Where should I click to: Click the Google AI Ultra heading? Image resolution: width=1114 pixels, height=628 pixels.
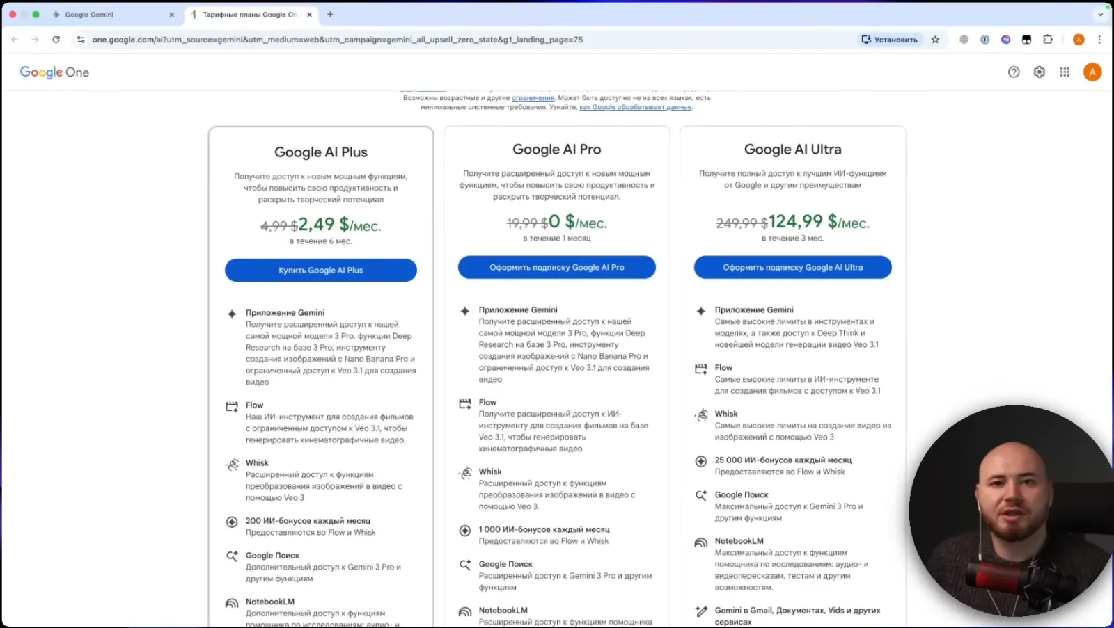pyautogui.click(x=793, y=150)
